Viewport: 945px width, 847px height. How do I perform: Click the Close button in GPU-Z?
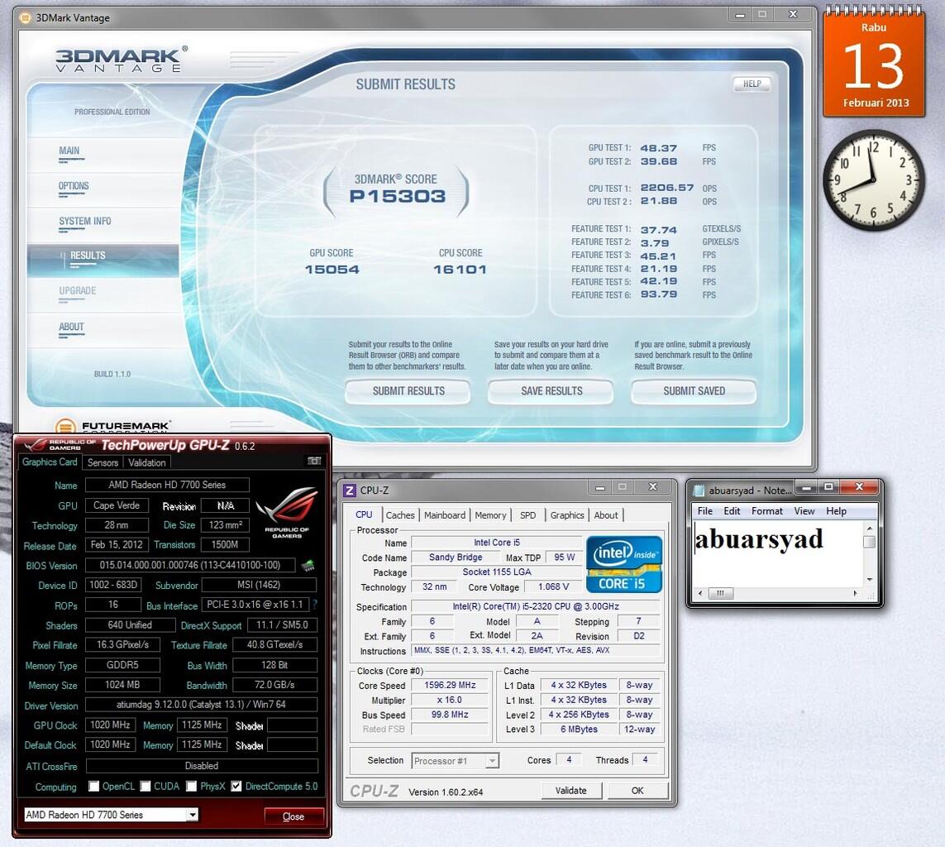click(x=294, y=816)
